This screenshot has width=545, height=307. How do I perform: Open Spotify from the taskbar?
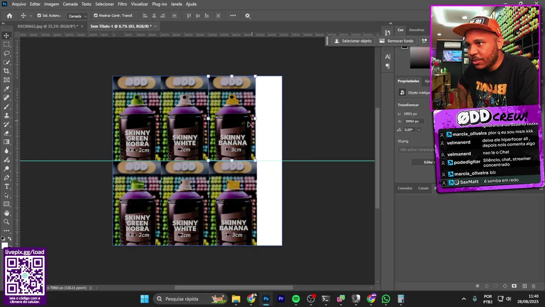296,299
